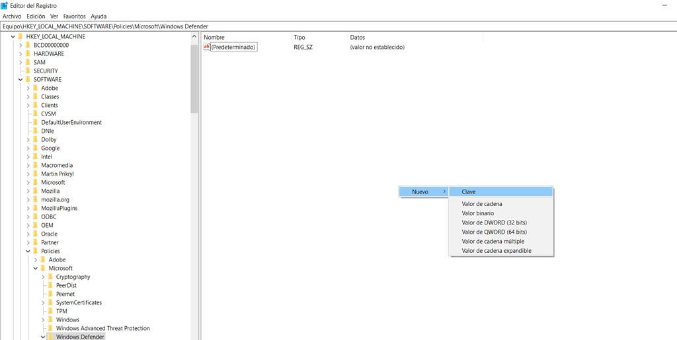
Task: Select the Microsoft key under SOFTWARE
Action: 53,182
